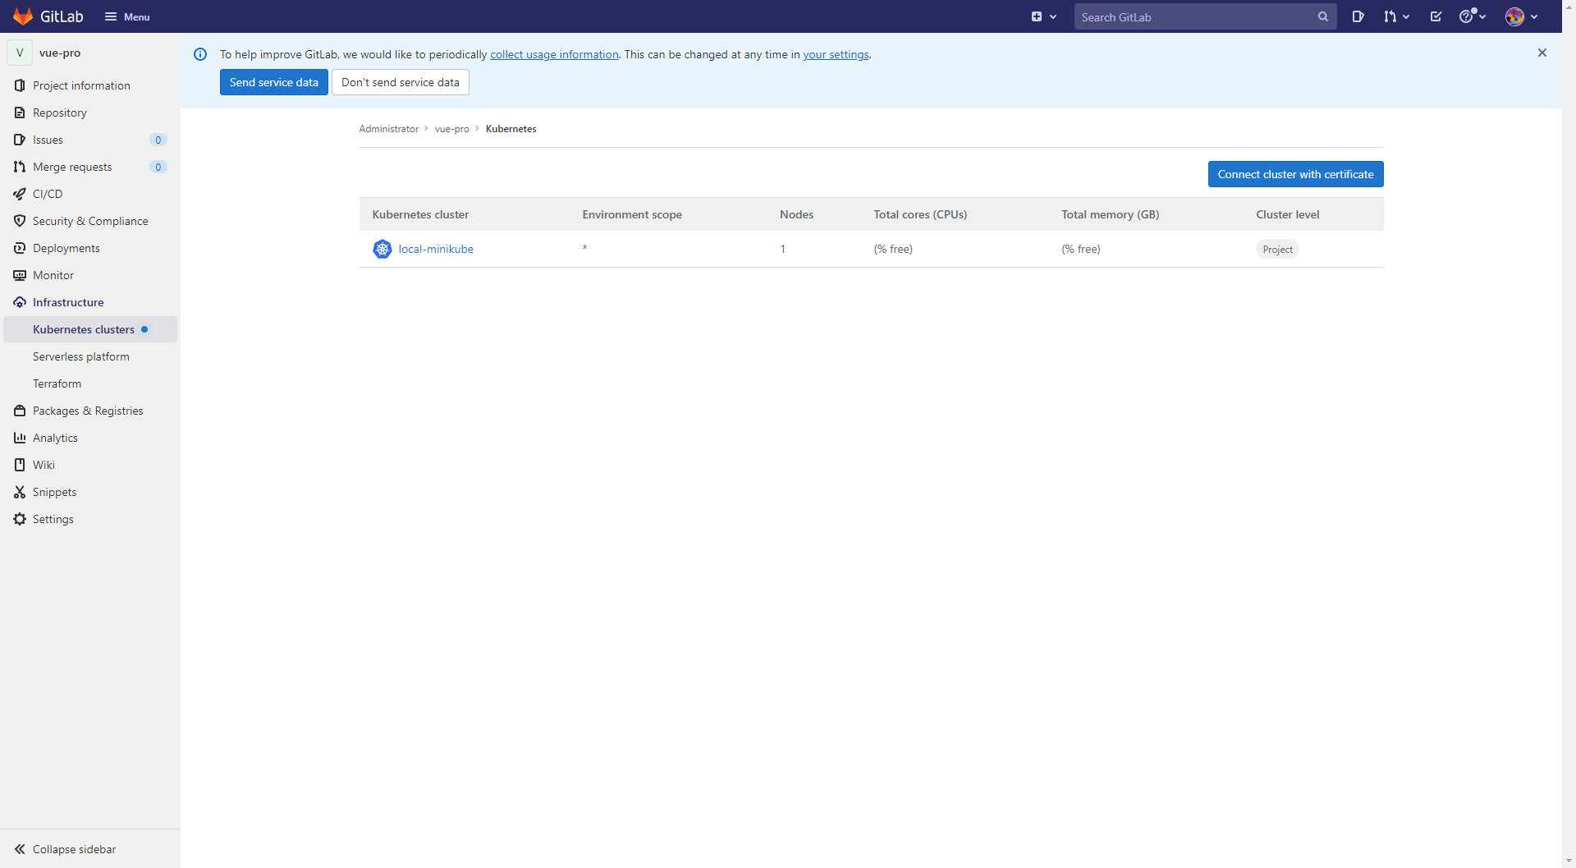
Task: Open Monitor in sidebar
Action: click(x=90, y=275)
